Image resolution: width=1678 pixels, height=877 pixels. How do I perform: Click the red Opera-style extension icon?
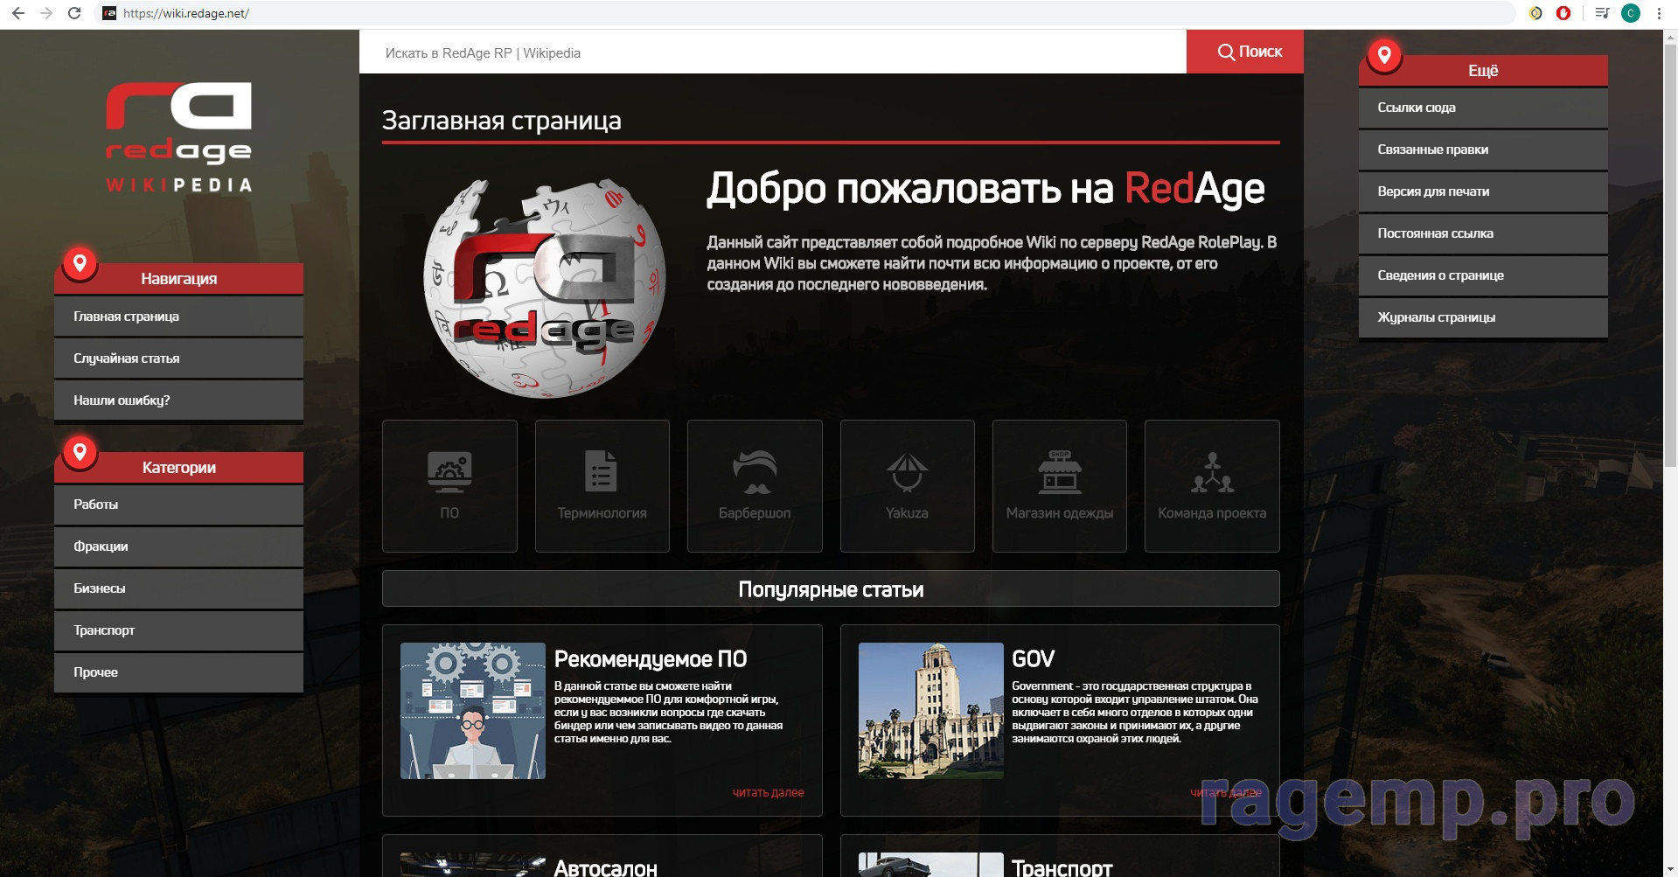pos(1563,13)
